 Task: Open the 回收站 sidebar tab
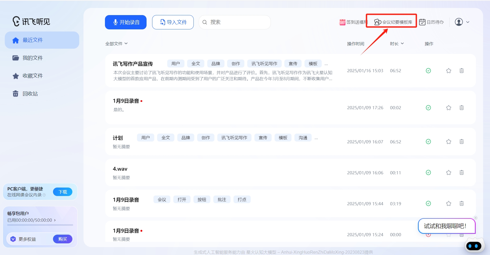pos(25,94)
